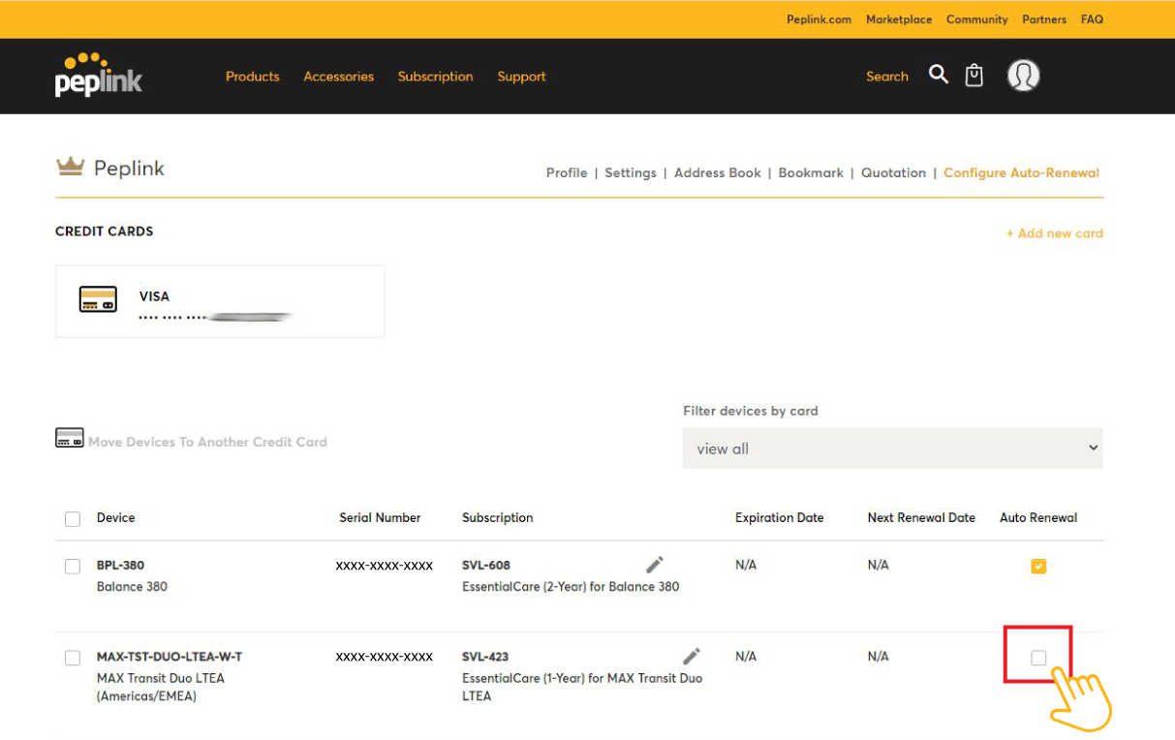Screen dimensions: 1175x740
Task: Click the SVL-608 subscription code
Action: (486, 566)
